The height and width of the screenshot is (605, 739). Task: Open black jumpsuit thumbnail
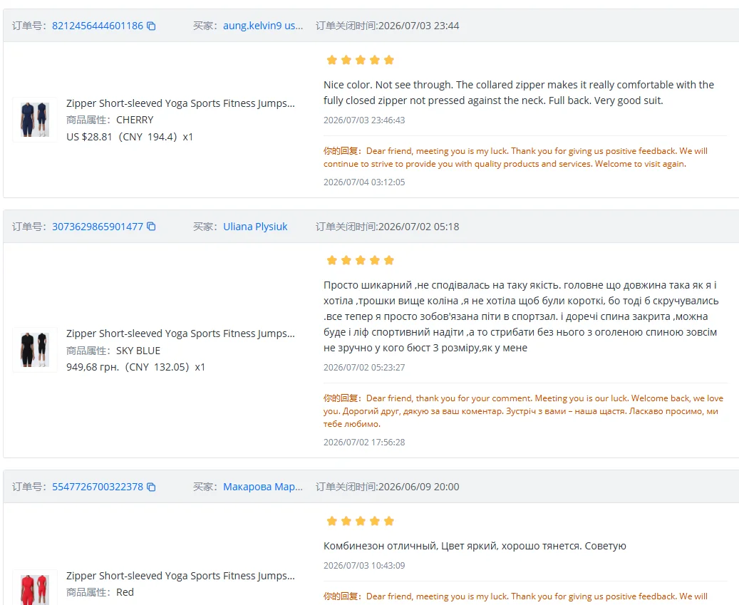tap(35, 350)
